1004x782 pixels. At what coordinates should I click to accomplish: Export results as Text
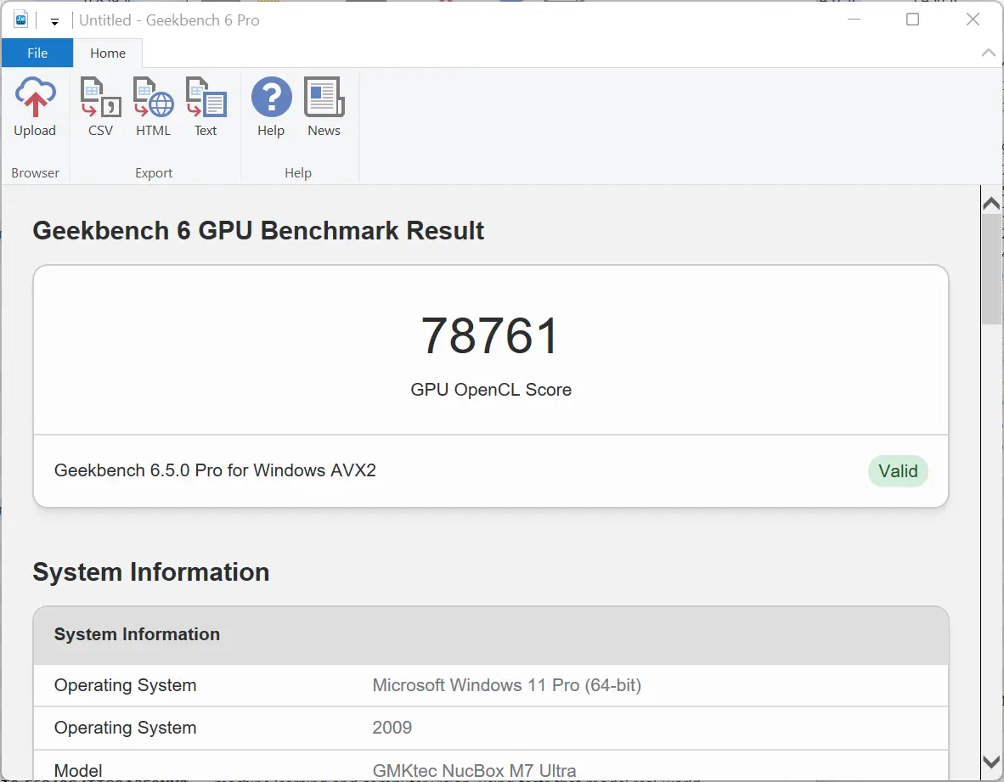click(x=206, y=99)
